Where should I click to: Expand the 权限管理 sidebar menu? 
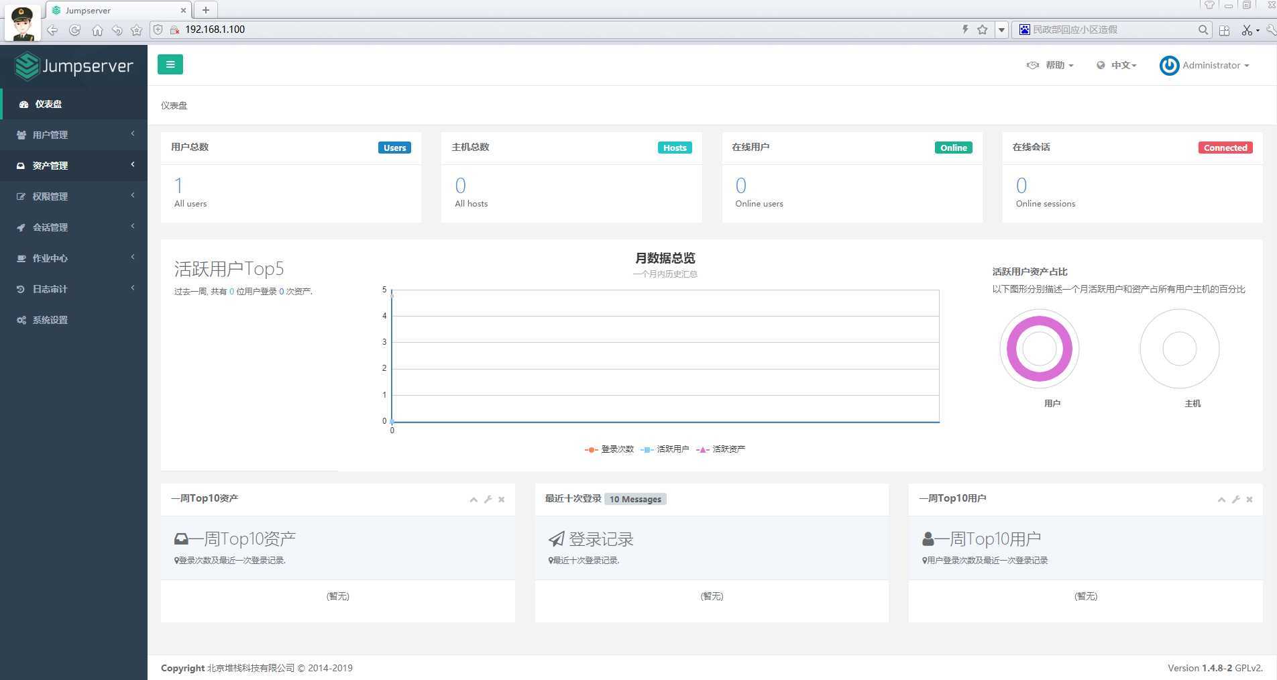pos(74,196)
